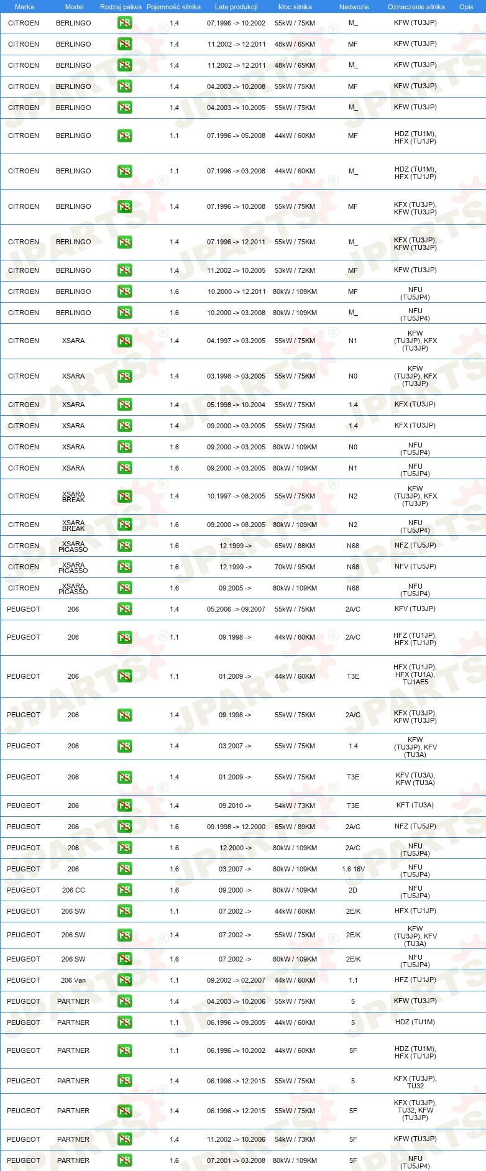Image resolution: width=486 pixels, height=1171 pixels.
Task: Select the '206 CC' model cell
Action: pos(73,890)
